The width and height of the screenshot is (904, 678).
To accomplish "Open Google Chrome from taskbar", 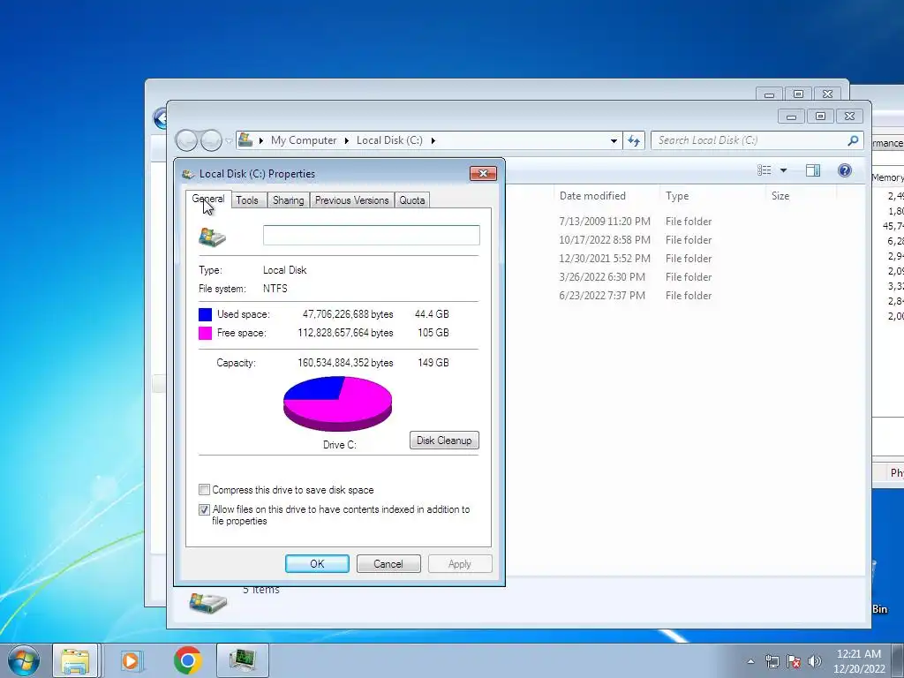I will (187, 660).
